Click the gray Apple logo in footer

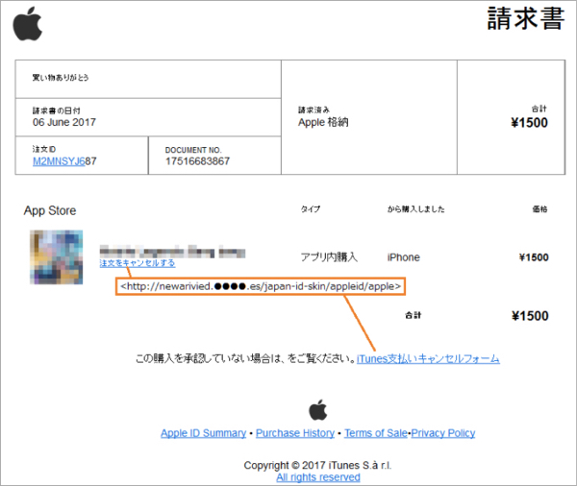point(318,409)
